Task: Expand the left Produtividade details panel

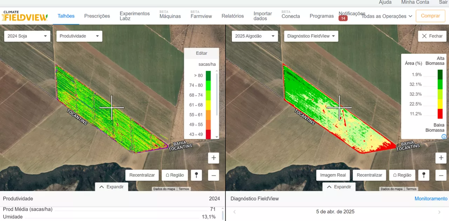Action: point(112,187)
